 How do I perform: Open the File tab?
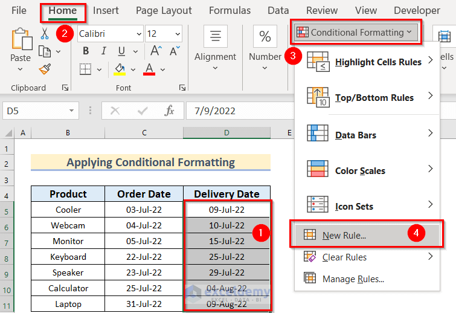(19, 10)
